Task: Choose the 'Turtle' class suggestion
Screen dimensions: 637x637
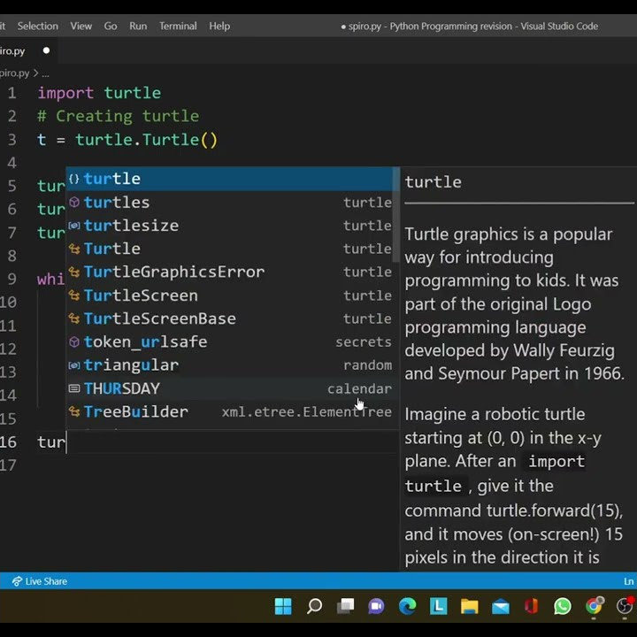Action: click(x=230, y=249)
